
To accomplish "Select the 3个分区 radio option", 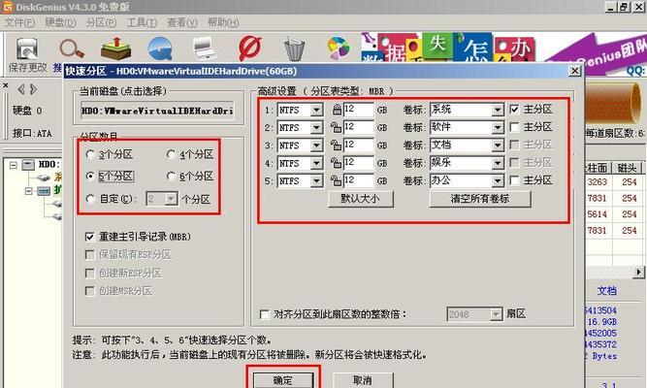I will [x=90, y=154].
